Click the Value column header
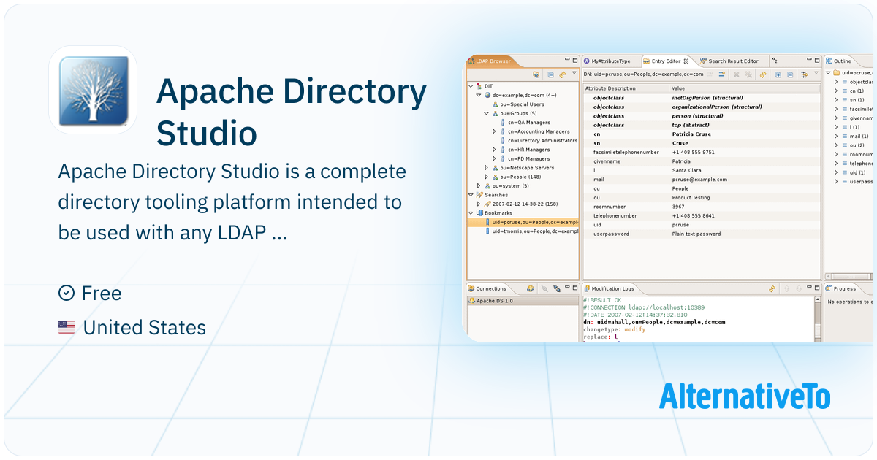 click(745, 88)
